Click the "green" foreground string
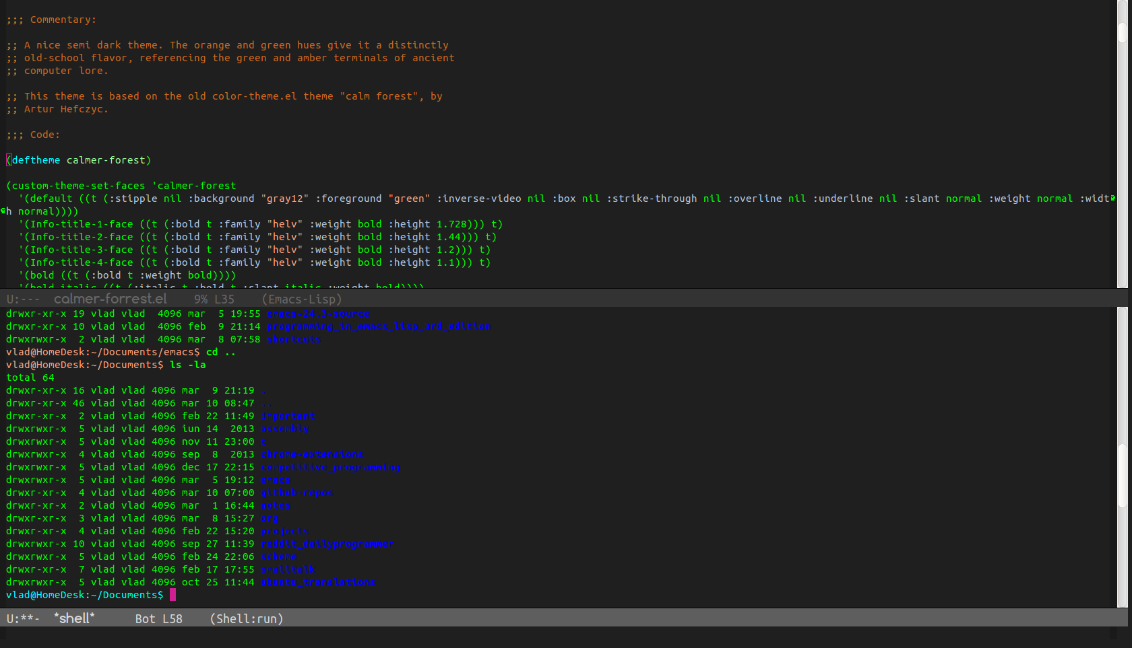The height and width of the screenshot is (648, 1132). 409,199
